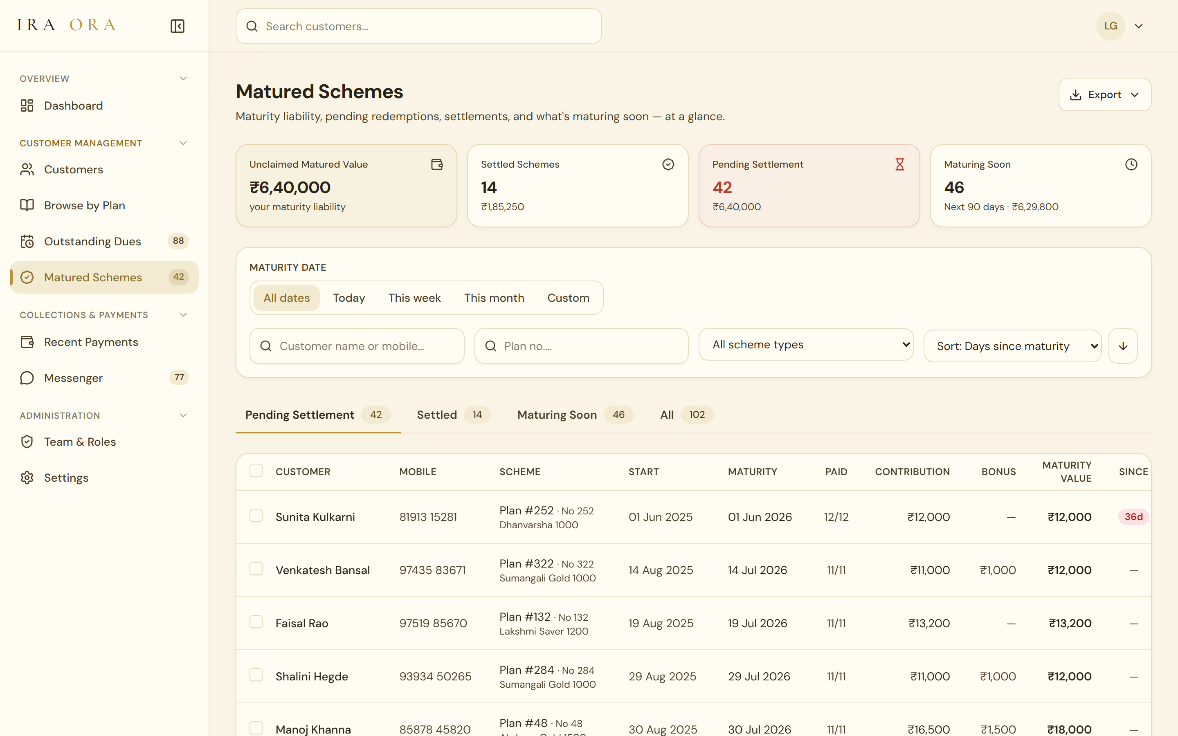This screenshot has height=736, width=1178.
Task: Click the check badge icon on Settled Schemes card
Action: point(668,164)
